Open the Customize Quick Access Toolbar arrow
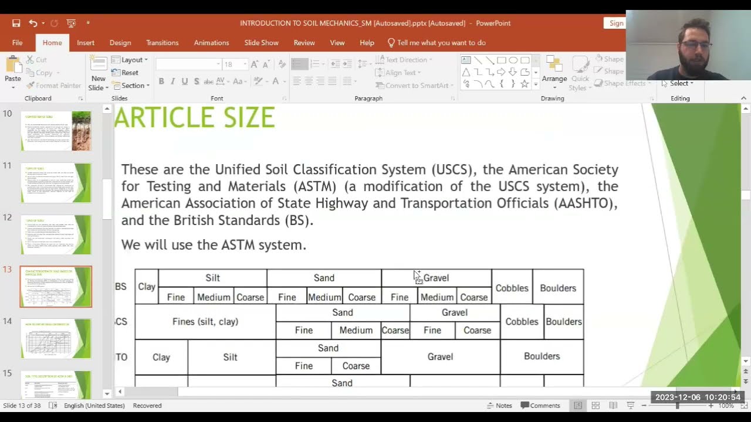Screen dimensions: 751x422 pyautogui.click(x=88, y=23)
